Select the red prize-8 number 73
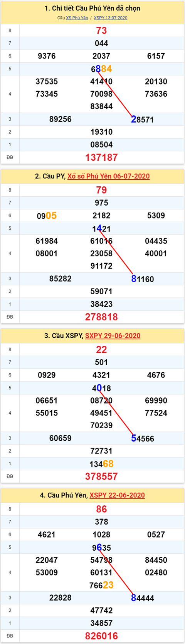Viewport: 185px width, 644px height. (x=101, y=31)
